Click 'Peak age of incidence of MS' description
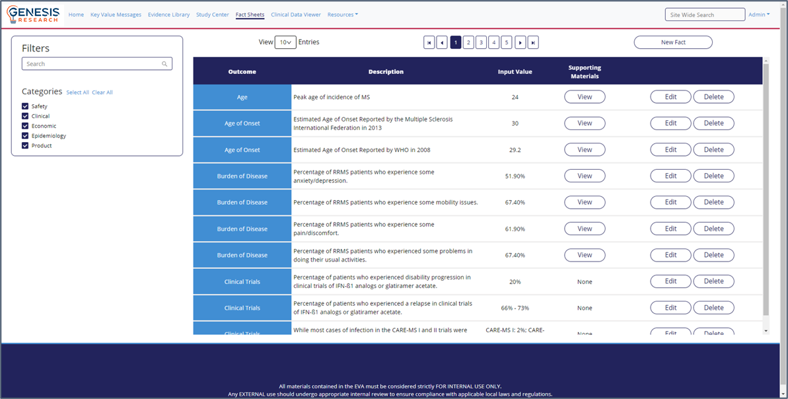 pos(332,97)
